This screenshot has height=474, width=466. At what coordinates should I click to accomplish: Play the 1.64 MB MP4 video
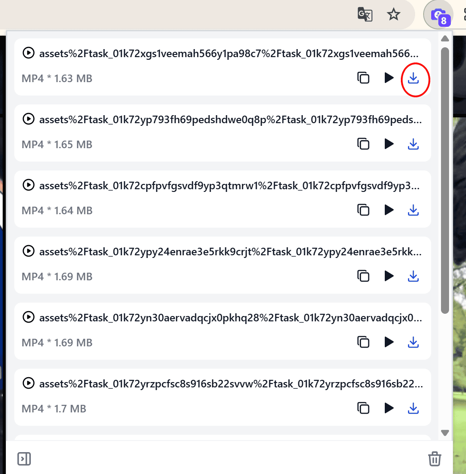(x=389, y=210)
